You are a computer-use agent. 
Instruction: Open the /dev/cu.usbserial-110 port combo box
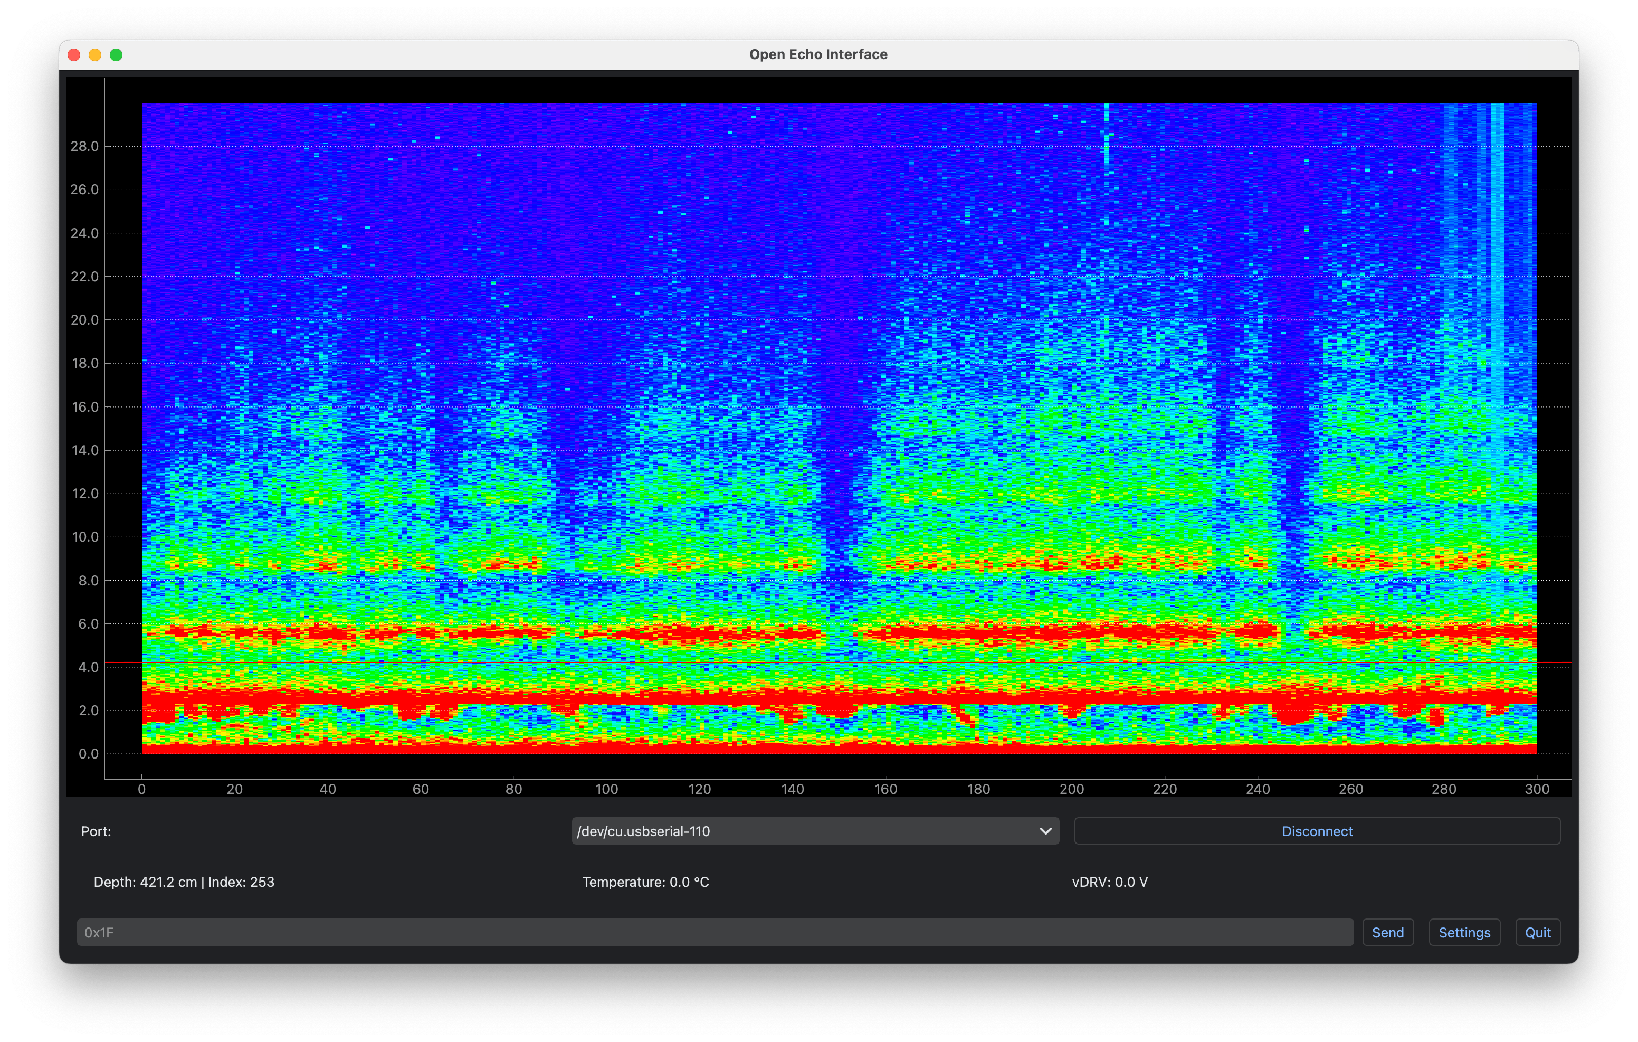[803, 831]
